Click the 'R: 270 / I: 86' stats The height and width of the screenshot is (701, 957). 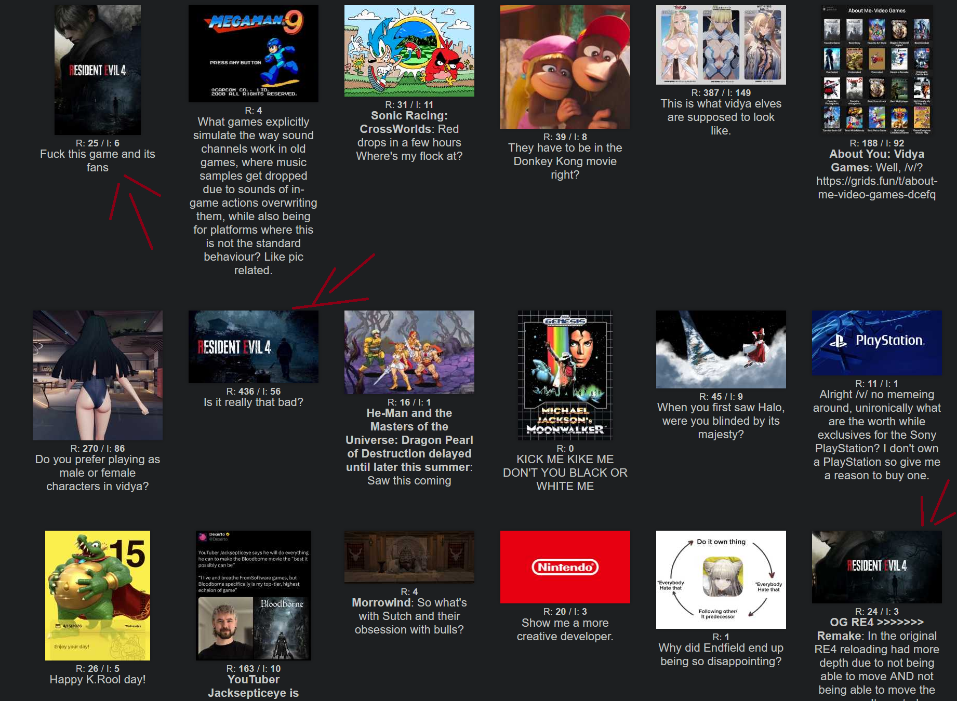click(98, 449)
